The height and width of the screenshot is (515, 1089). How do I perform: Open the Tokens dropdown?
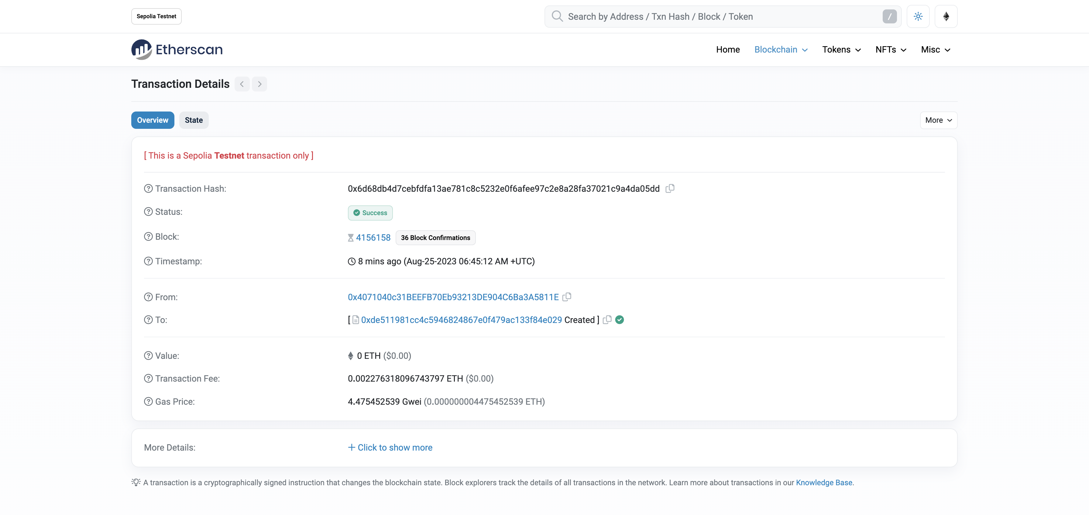[841, 50]
